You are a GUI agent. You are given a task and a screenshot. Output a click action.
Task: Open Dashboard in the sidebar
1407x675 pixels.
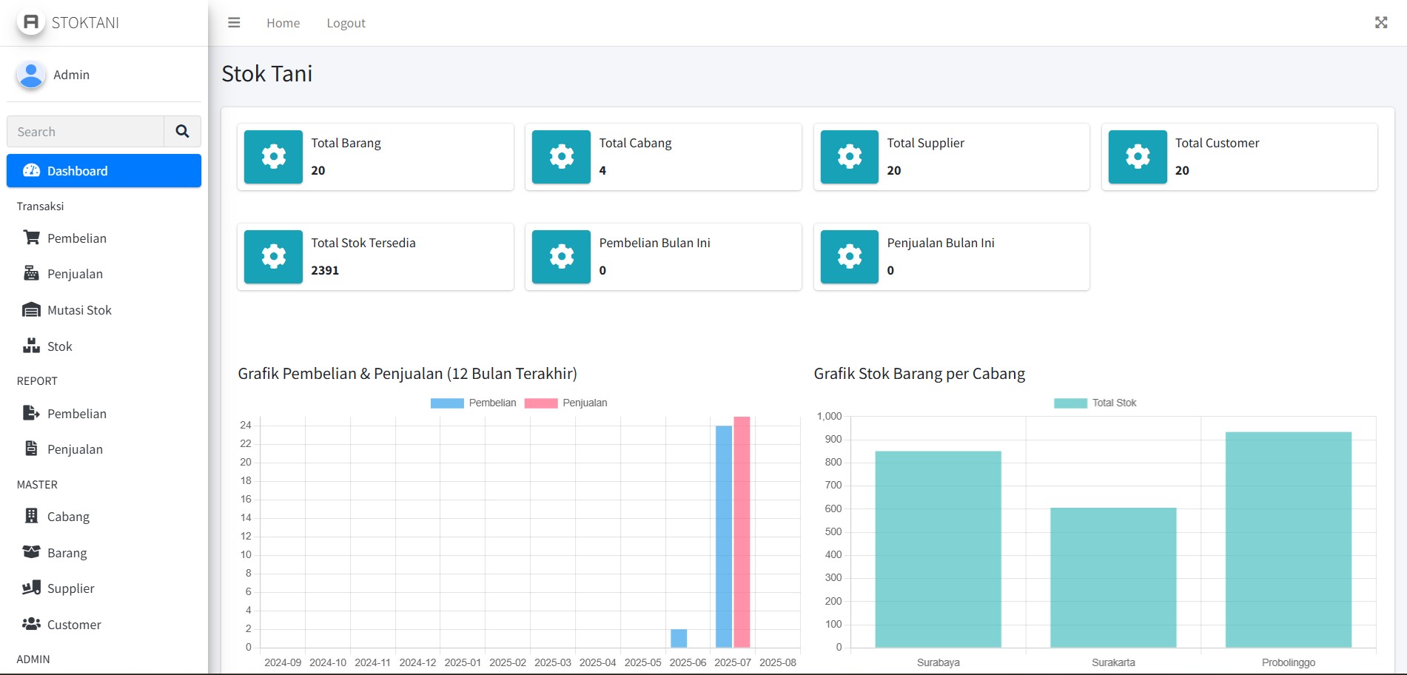pos(104,171)
